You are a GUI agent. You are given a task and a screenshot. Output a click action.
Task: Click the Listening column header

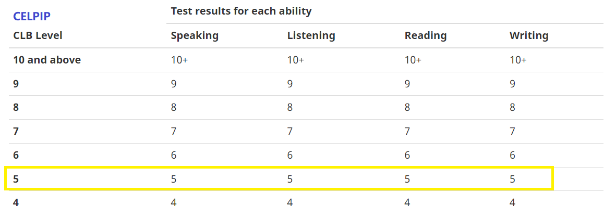click(311, 36)
